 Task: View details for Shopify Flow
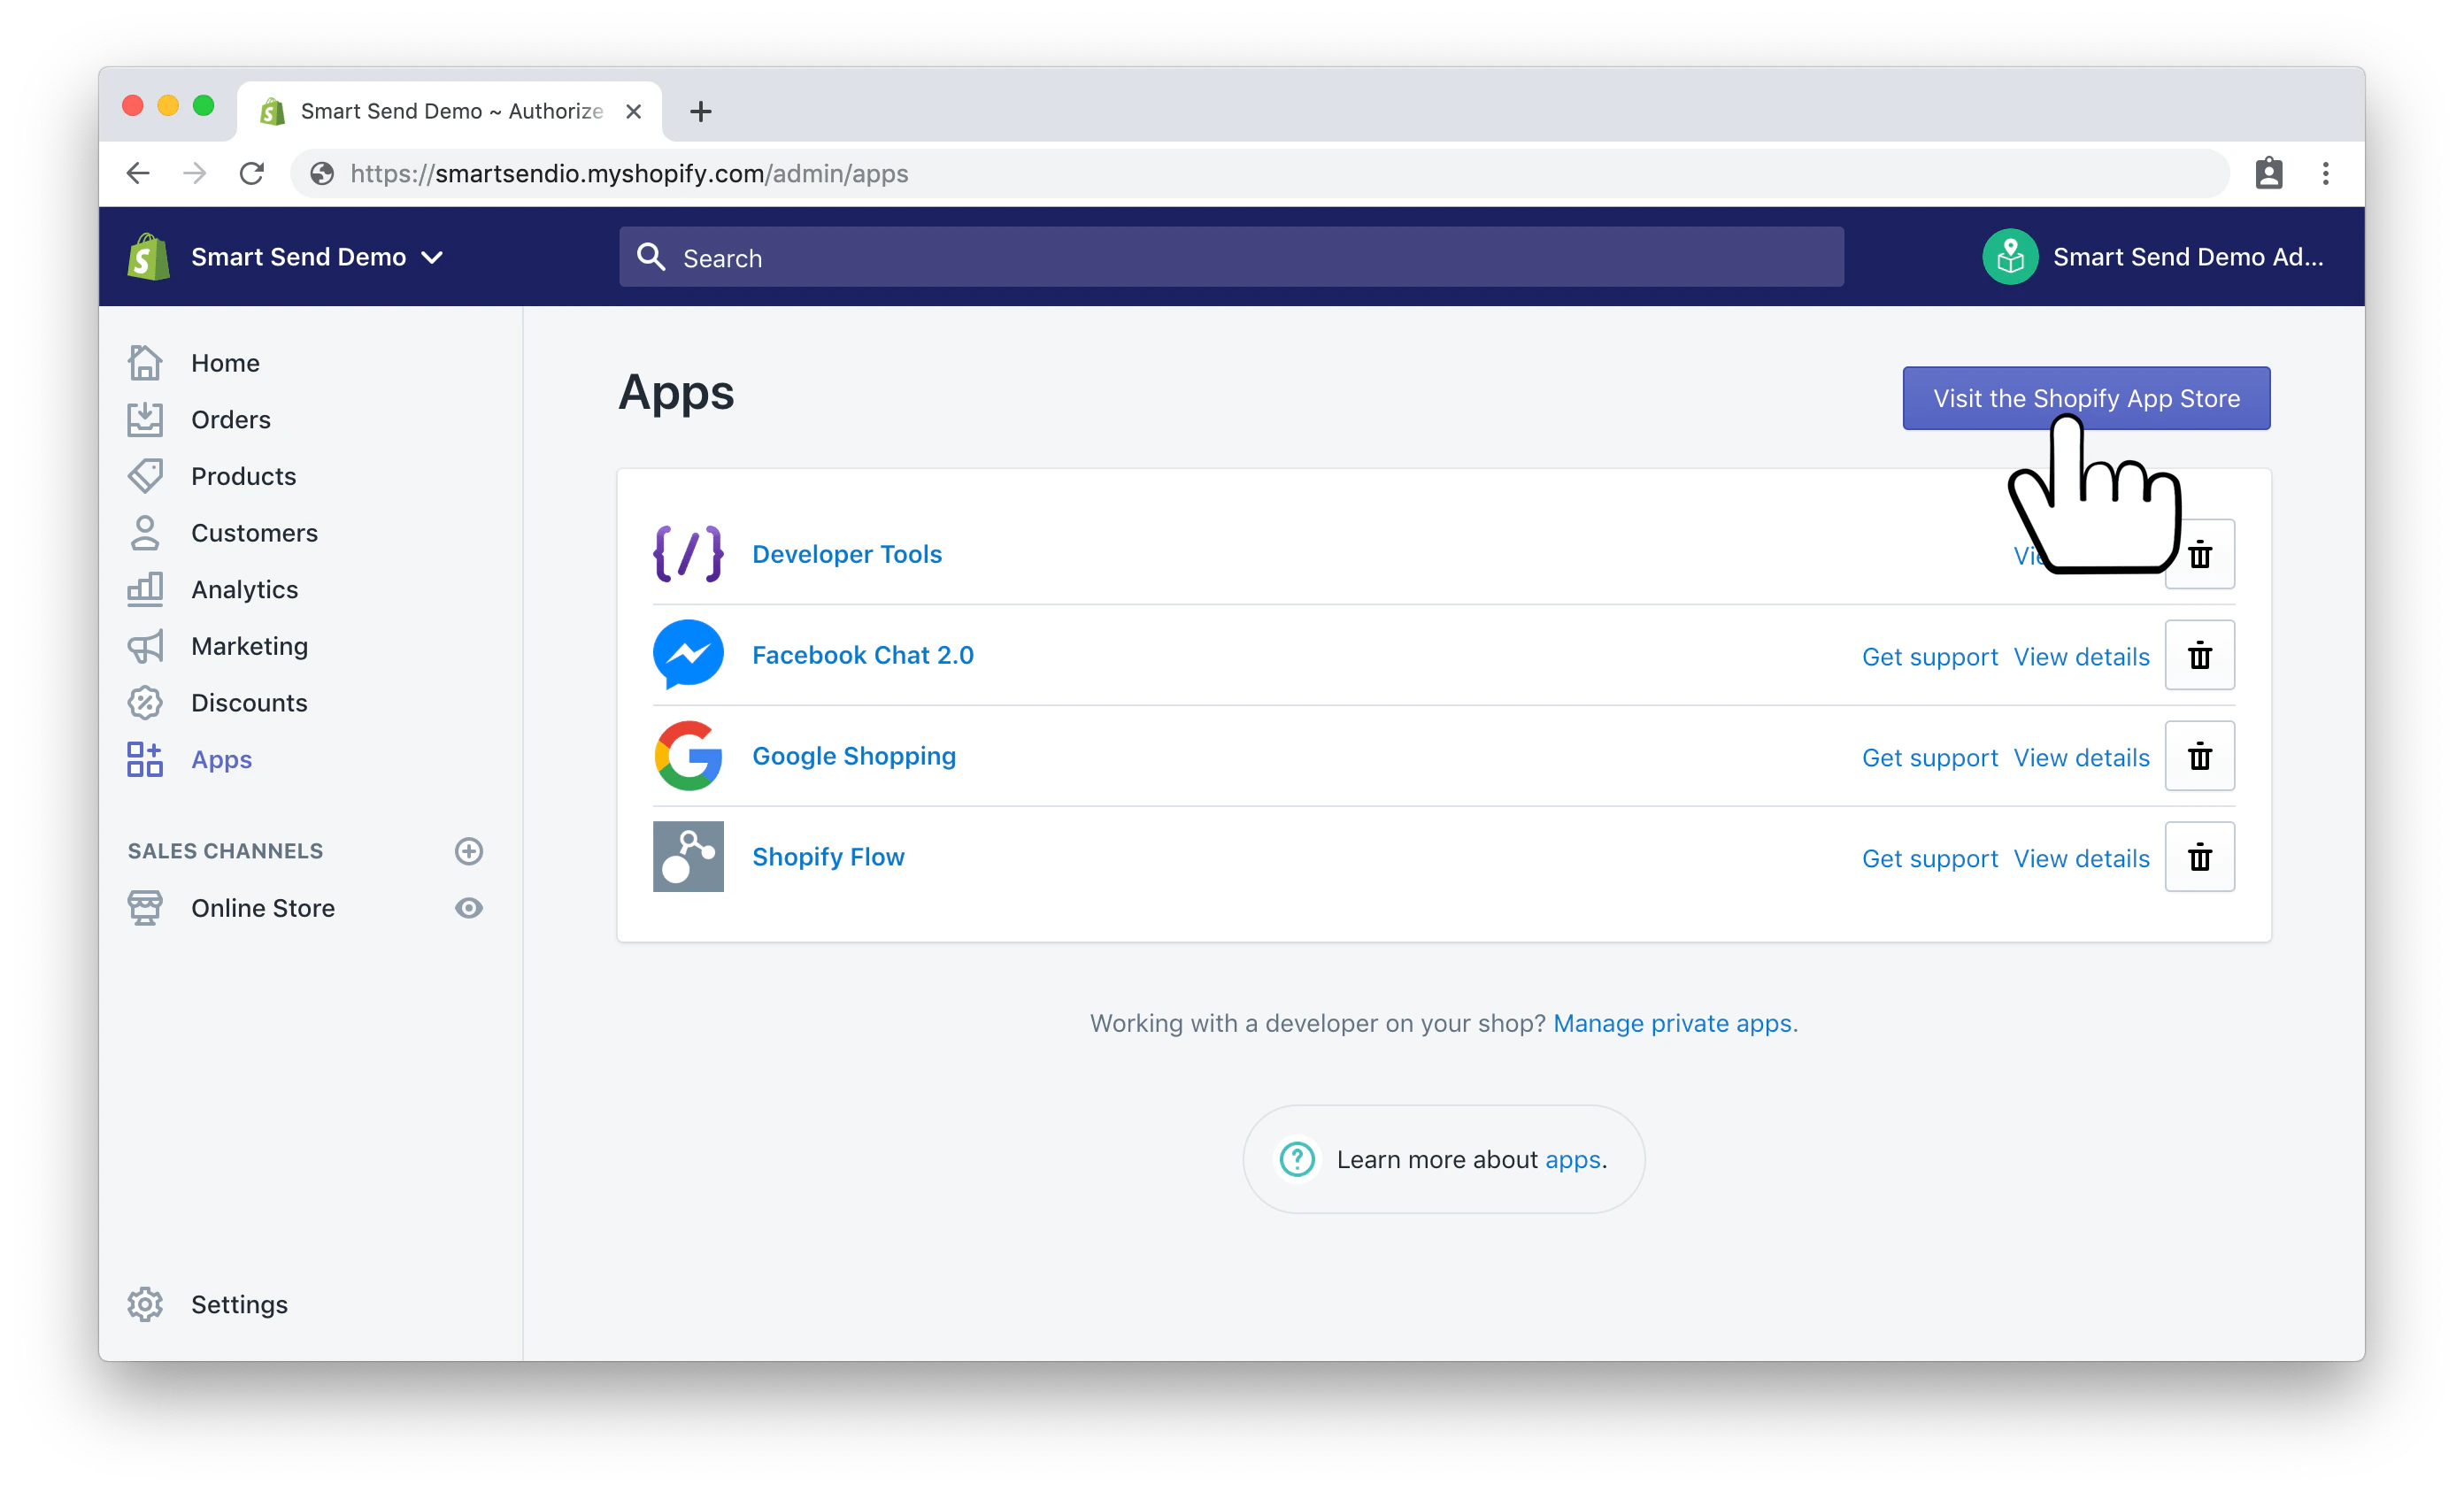(2081, 859)
